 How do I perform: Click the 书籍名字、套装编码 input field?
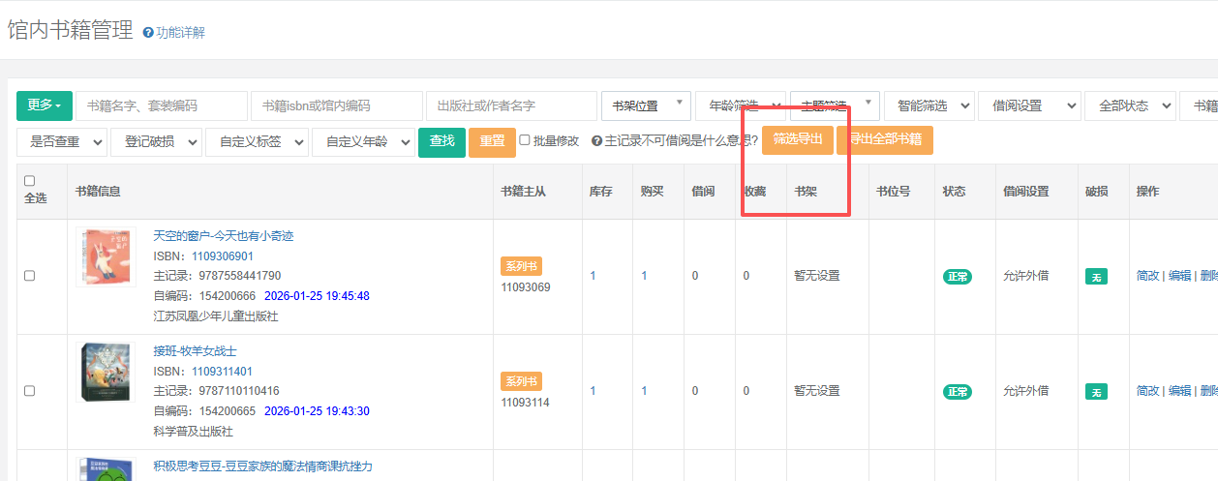tap(162, 105)
